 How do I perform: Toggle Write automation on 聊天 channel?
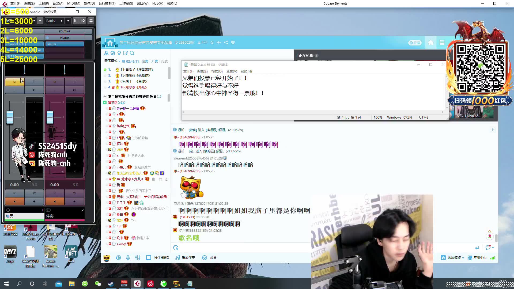tap(34, 193)
